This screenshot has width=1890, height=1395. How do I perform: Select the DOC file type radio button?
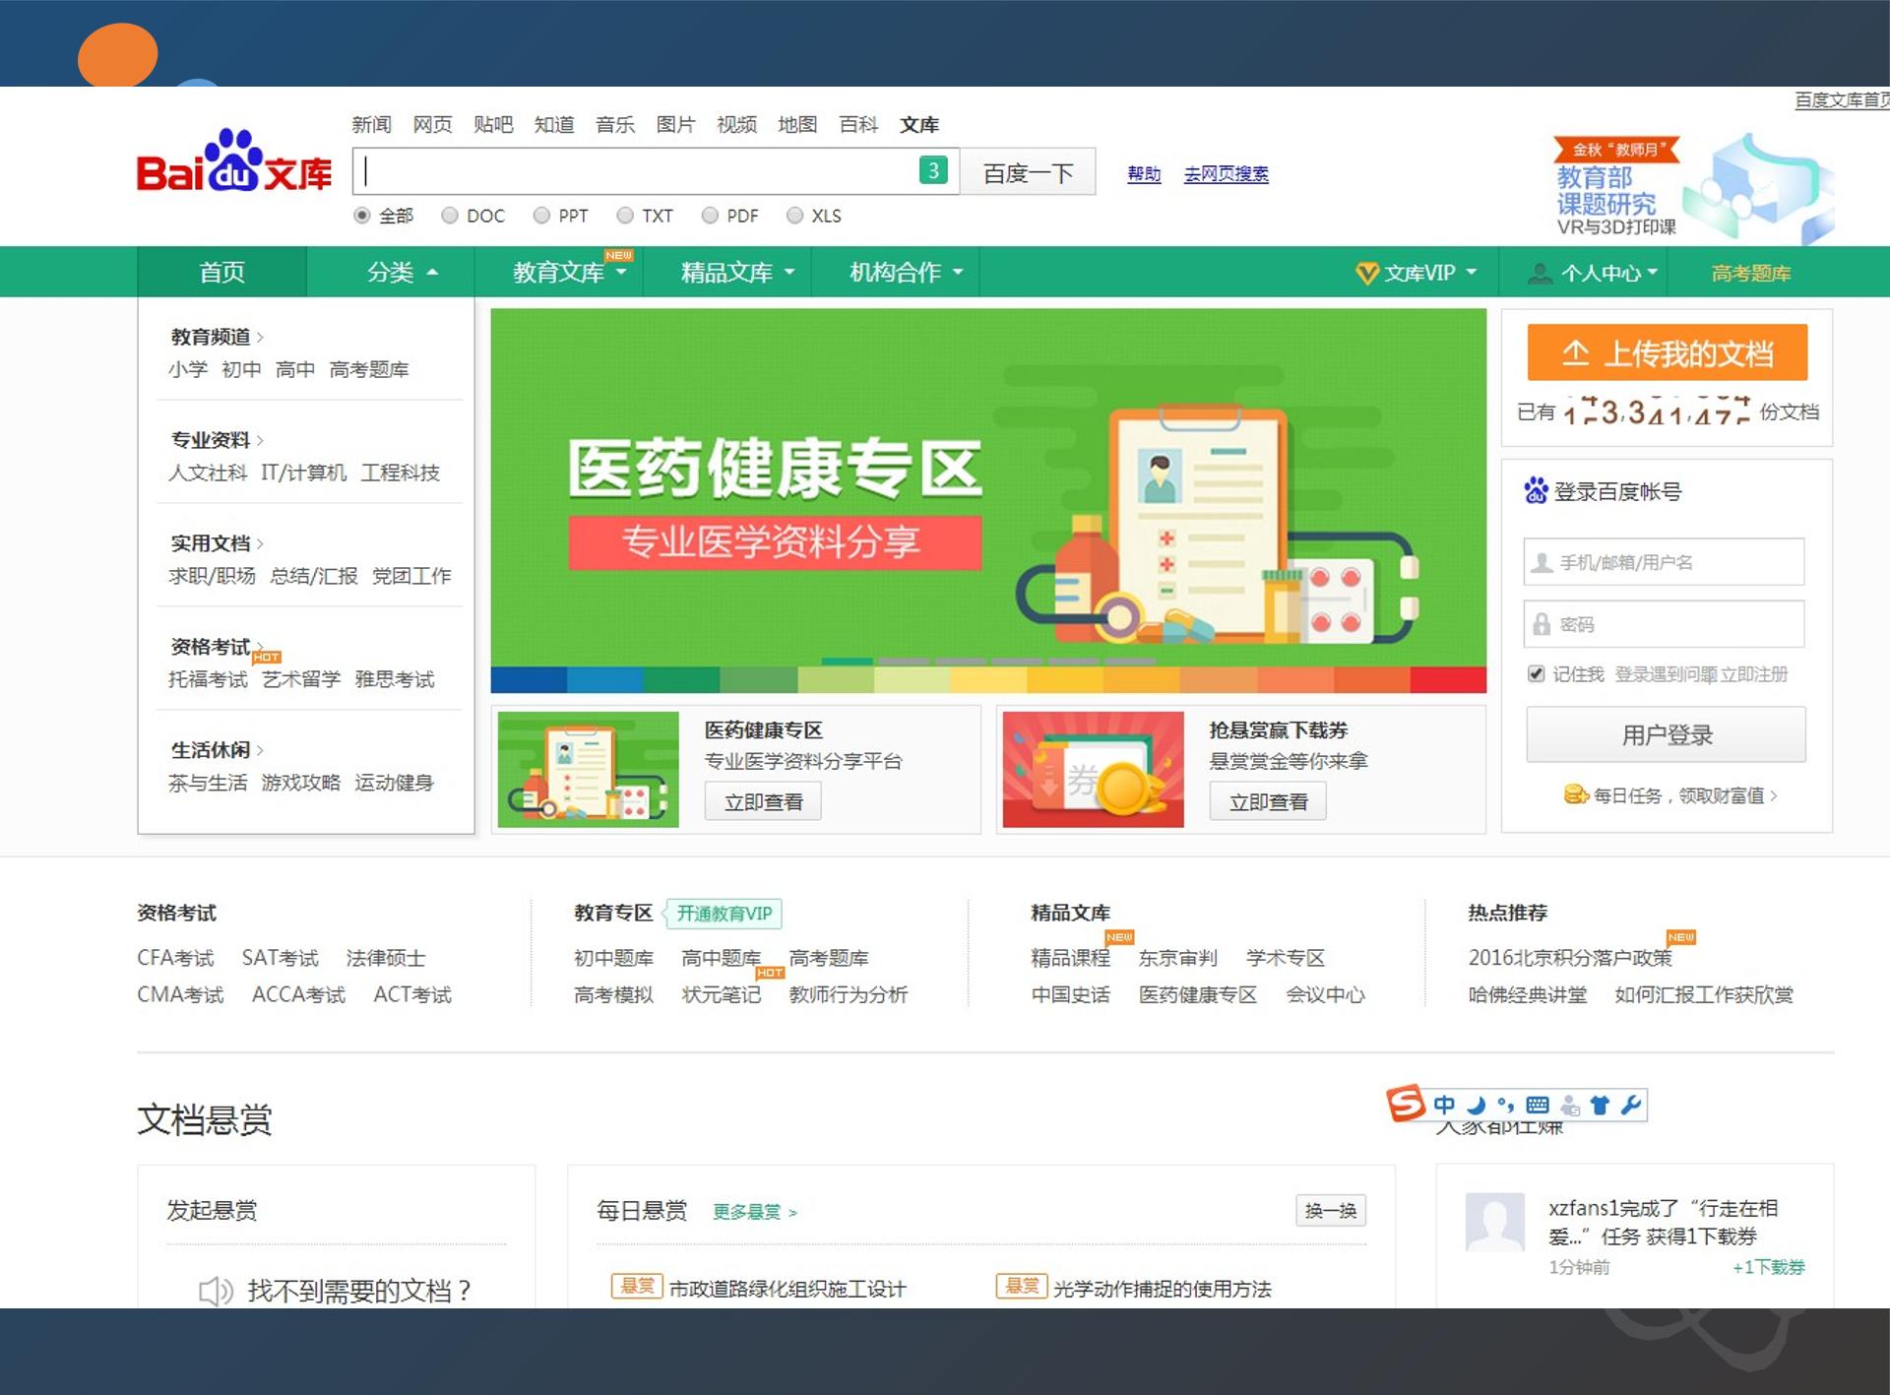[450, 215]
